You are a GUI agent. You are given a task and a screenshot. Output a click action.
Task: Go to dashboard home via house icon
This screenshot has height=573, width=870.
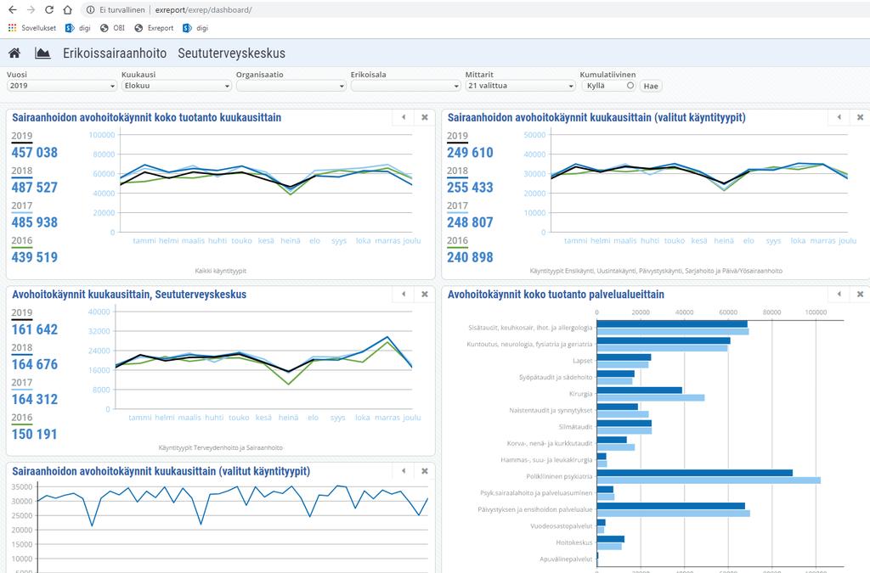click(14, 53)
